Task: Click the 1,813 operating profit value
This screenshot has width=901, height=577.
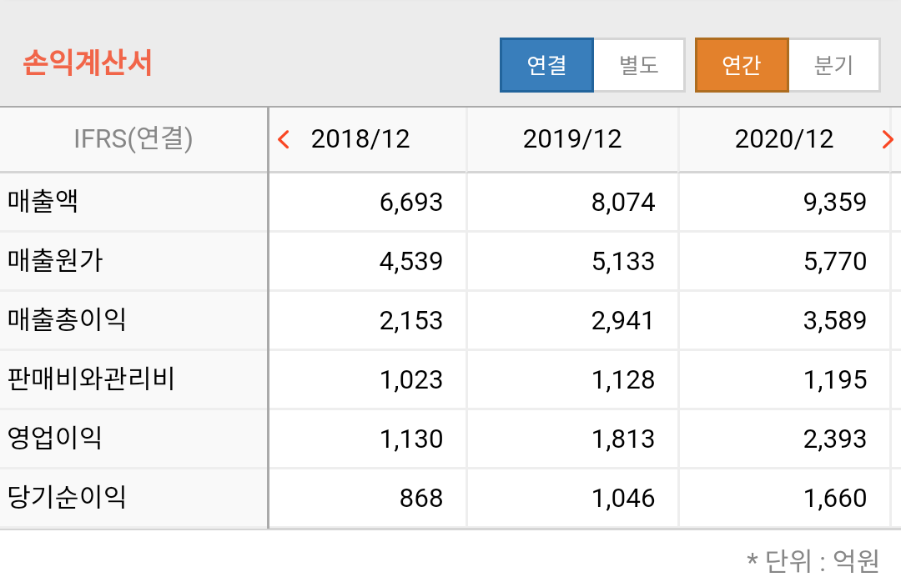Action: [x=623, y=439]
